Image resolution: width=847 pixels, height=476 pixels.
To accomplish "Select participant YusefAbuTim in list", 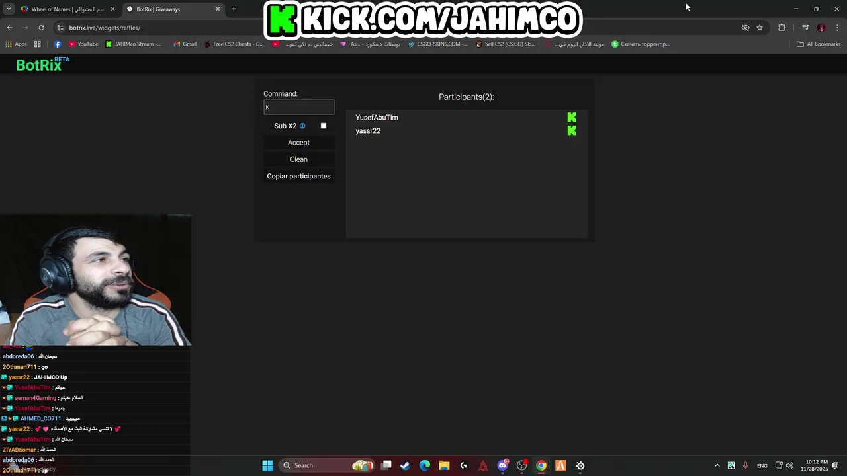I will tap(377, 118).
